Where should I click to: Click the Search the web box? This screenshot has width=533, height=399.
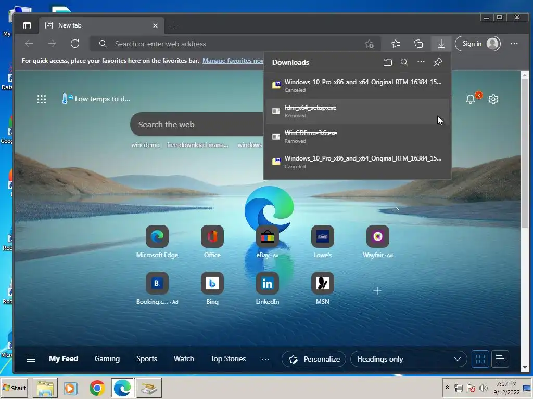197,125
